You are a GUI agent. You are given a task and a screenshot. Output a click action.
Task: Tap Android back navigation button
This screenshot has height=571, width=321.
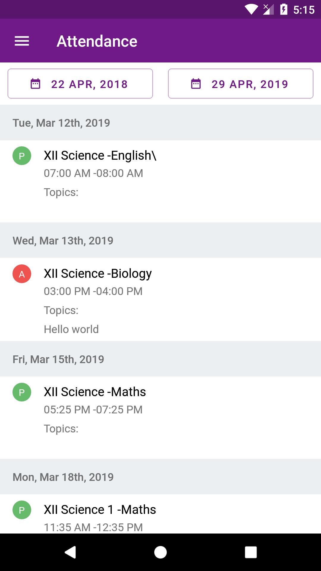pos(70,552)
